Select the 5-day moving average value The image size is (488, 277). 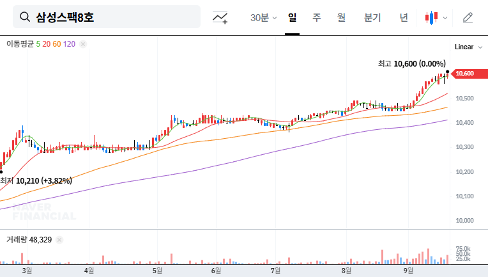[38, 44]
